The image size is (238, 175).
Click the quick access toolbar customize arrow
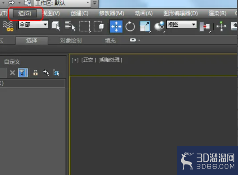point(95,3)
